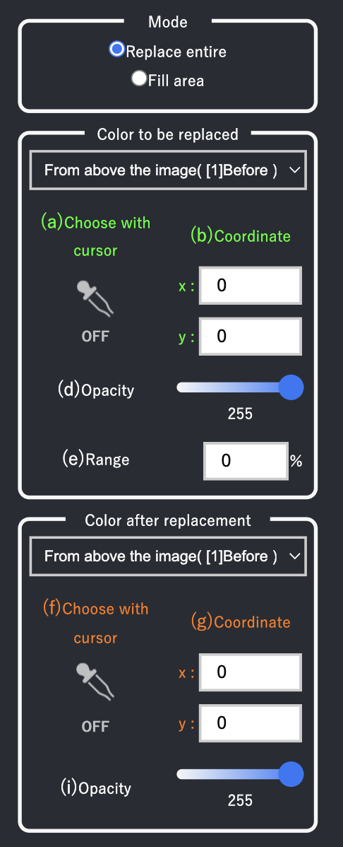Click the orange x coordinate field
343x847 pixels.
point(251,672)
